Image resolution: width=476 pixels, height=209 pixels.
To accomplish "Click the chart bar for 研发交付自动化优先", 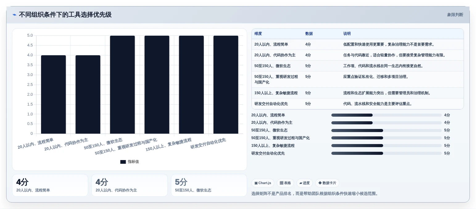I will (226, 85).
